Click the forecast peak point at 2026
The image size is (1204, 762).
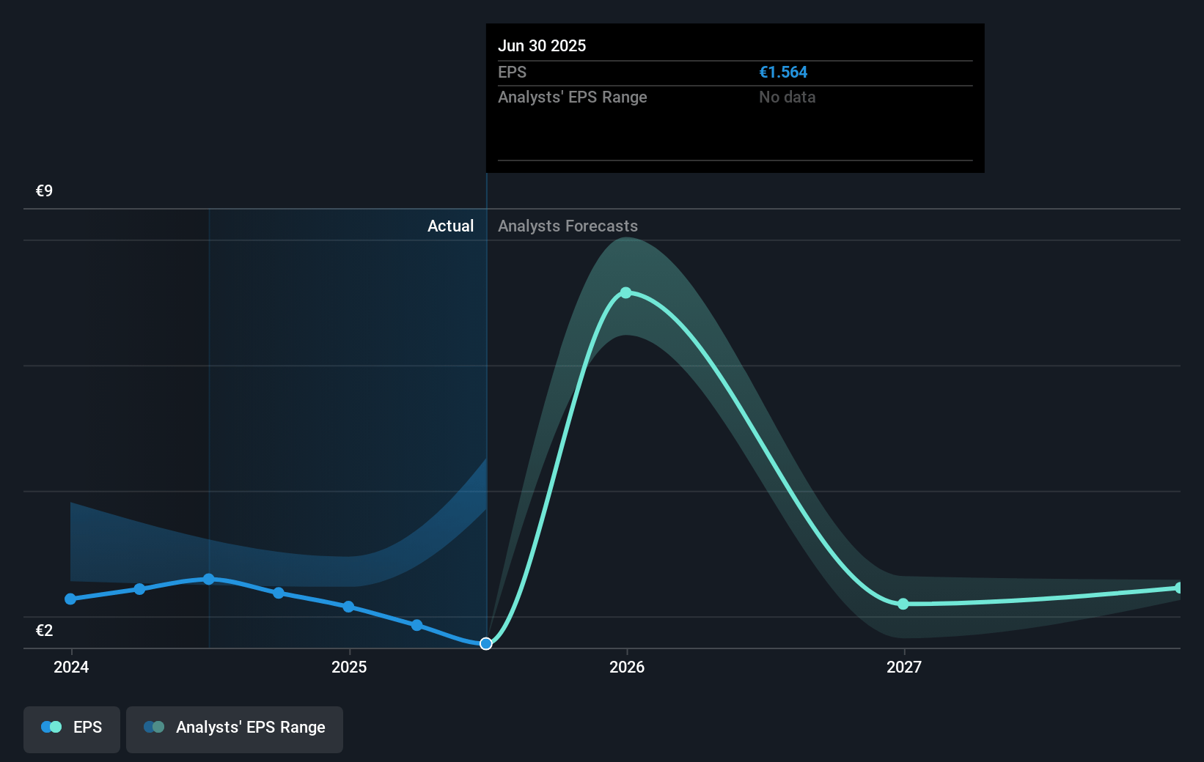pos(625,293)
